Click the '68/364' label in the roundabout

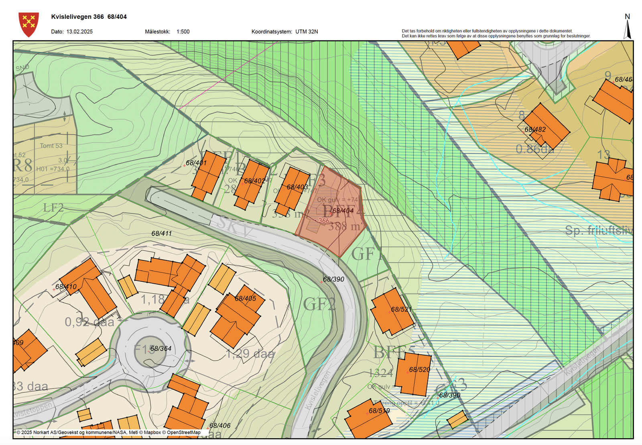coord(160,349)
